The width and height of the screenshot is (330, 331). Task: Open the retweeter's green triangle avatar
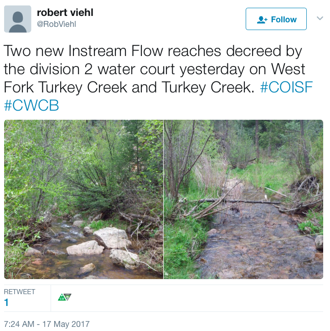pos(65,297)
